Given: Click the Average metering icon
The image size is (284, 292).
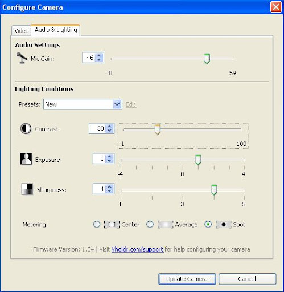Looking at the screenshot, I should (166, 225).
